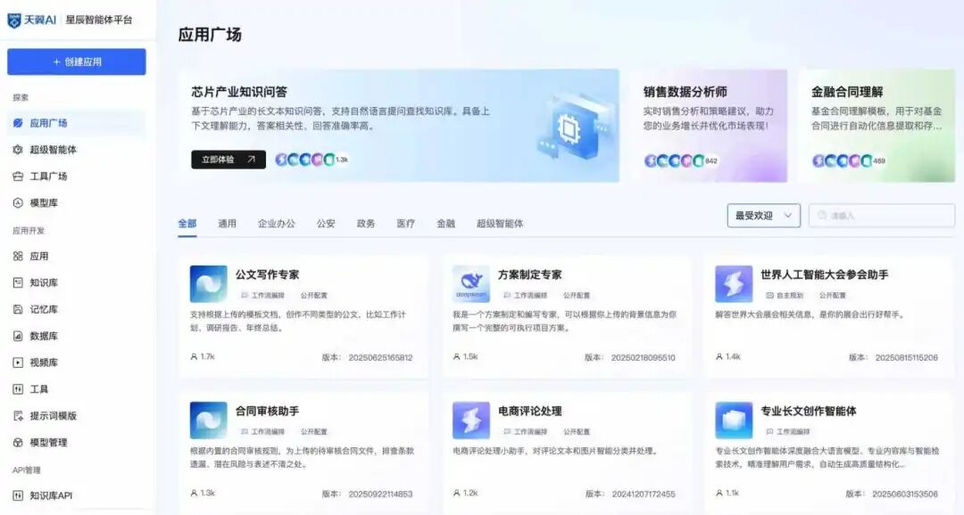
Task: Select the 电商评论处理 app icon
Action: pyautogui.click(x=470, y=421)
